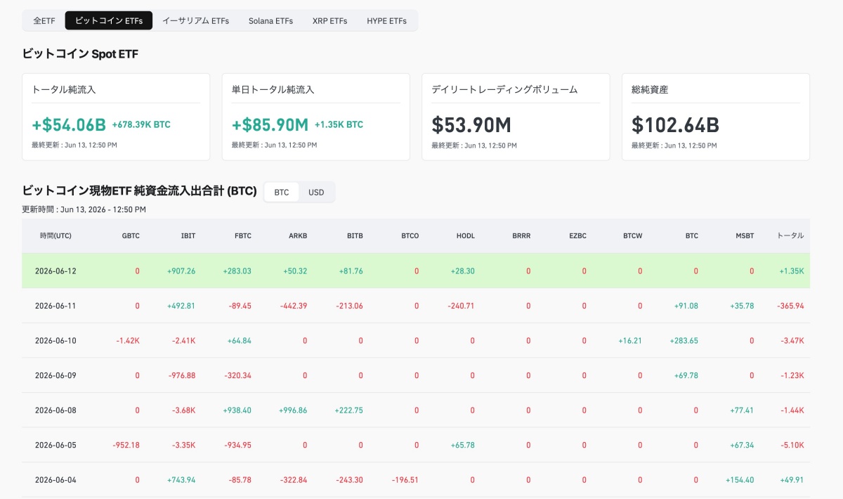The width and height of the screenshot is (843, 499).
Task: Click the GBTC column header
Action: [x=131, y=235]
